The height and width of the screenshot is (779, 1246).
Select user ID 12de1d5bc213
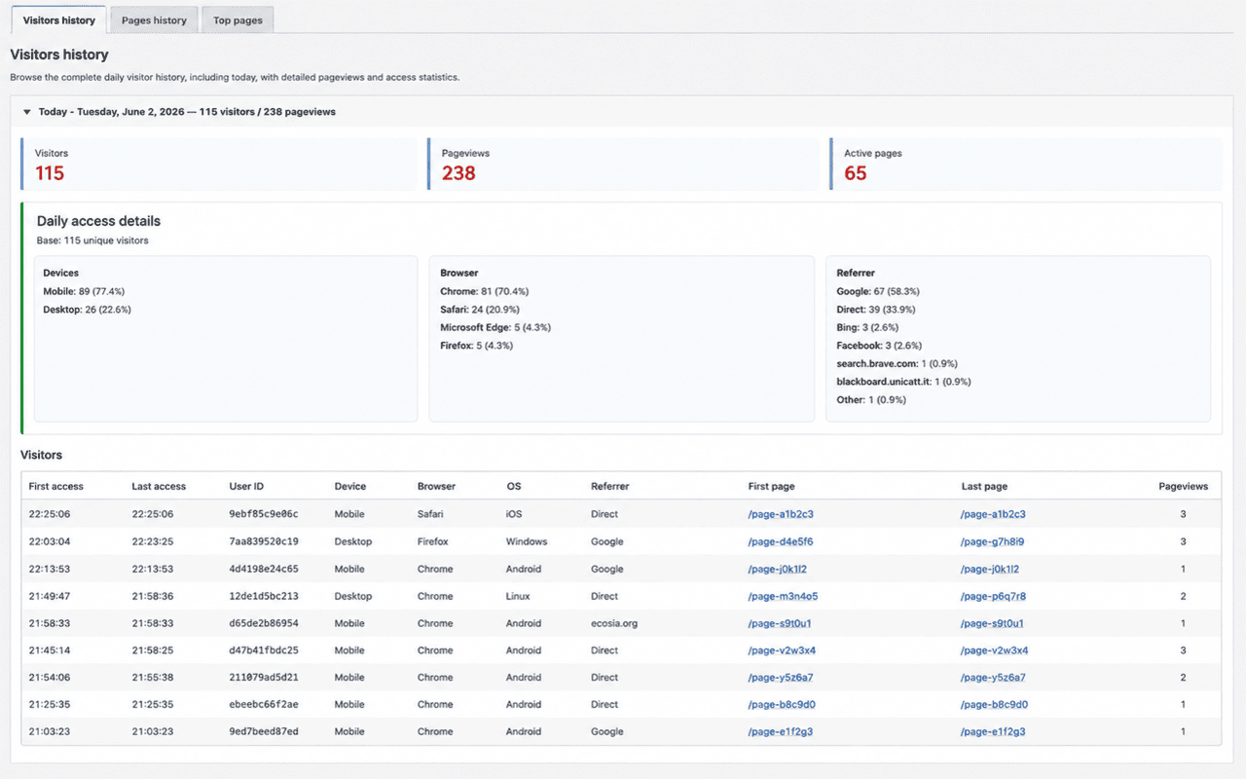click(264, 596)
